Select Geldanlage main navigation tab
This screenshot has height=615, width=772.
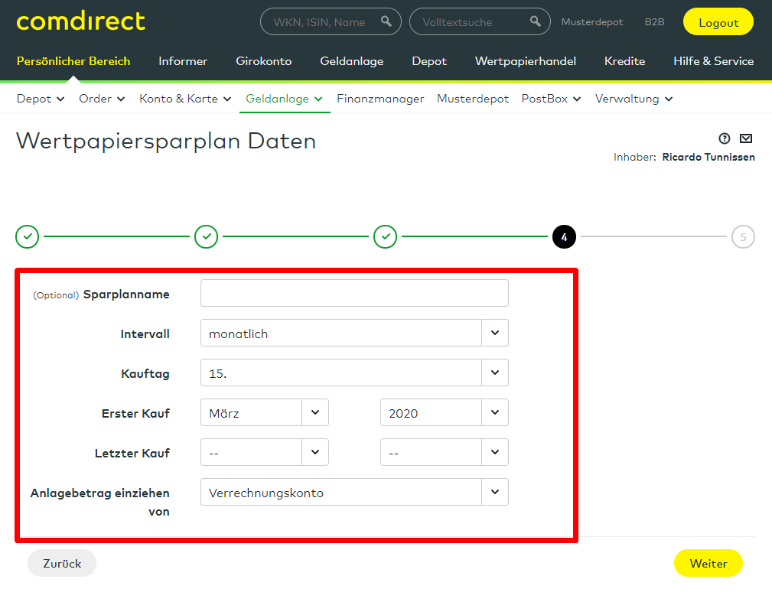point(351,61)
